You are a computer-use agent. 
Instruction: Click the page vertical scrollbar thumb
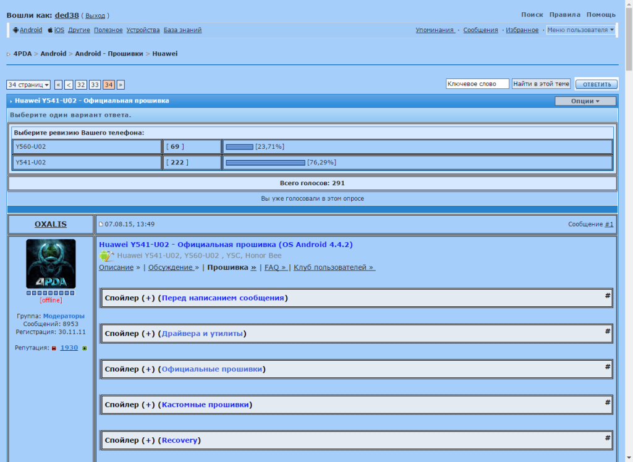[x=629, y=38]
